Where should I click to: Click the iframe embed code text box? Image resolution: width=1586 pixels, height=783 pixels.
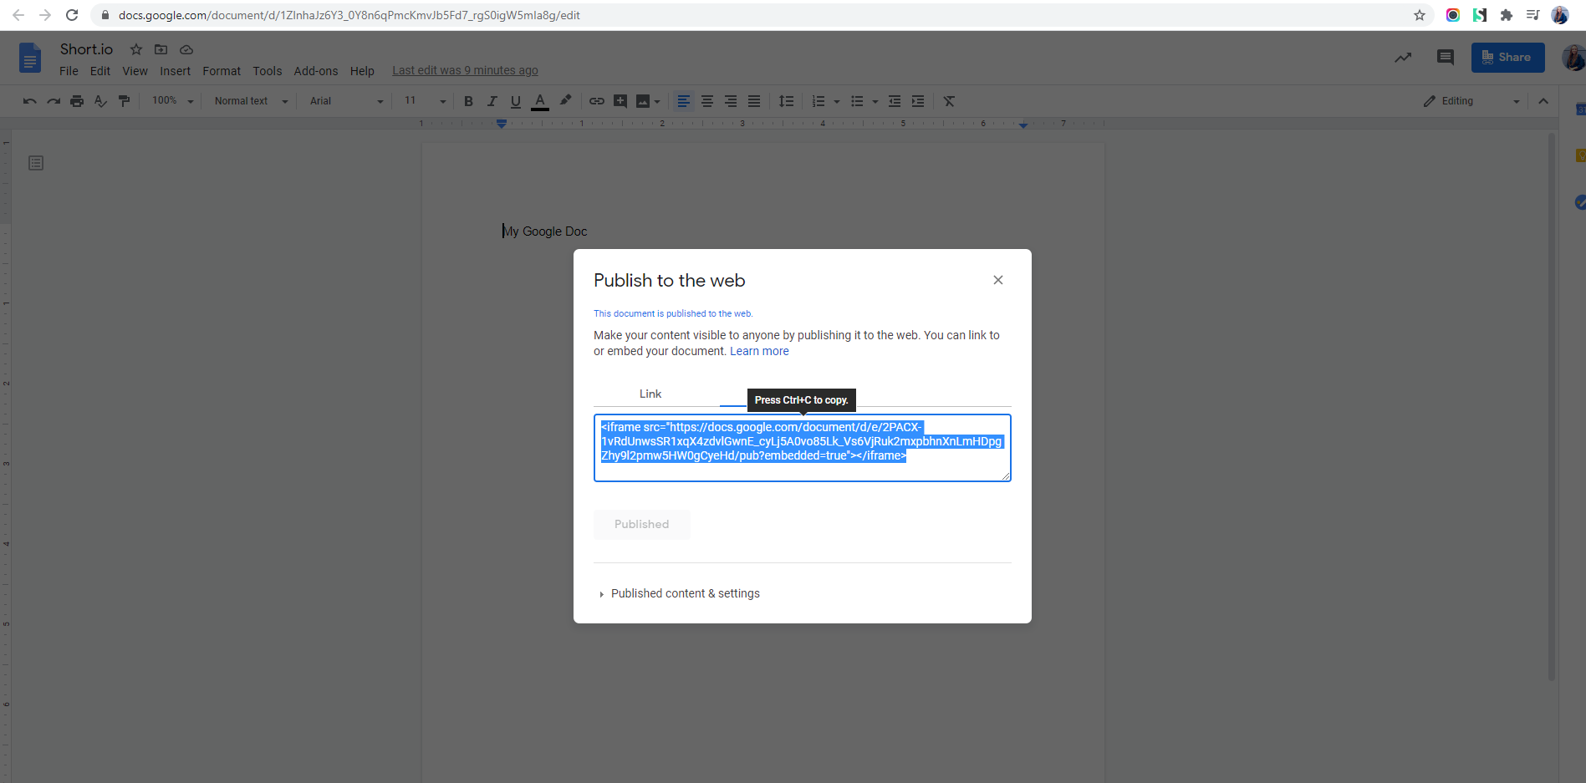point(803,448)
